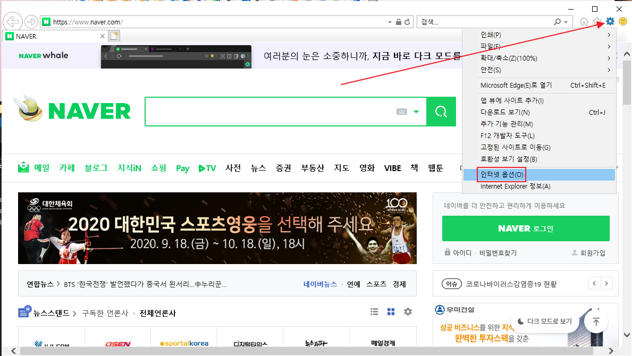Open the Tools gear icon in IE
632x356 pixels.
click(x=610, y=21)
